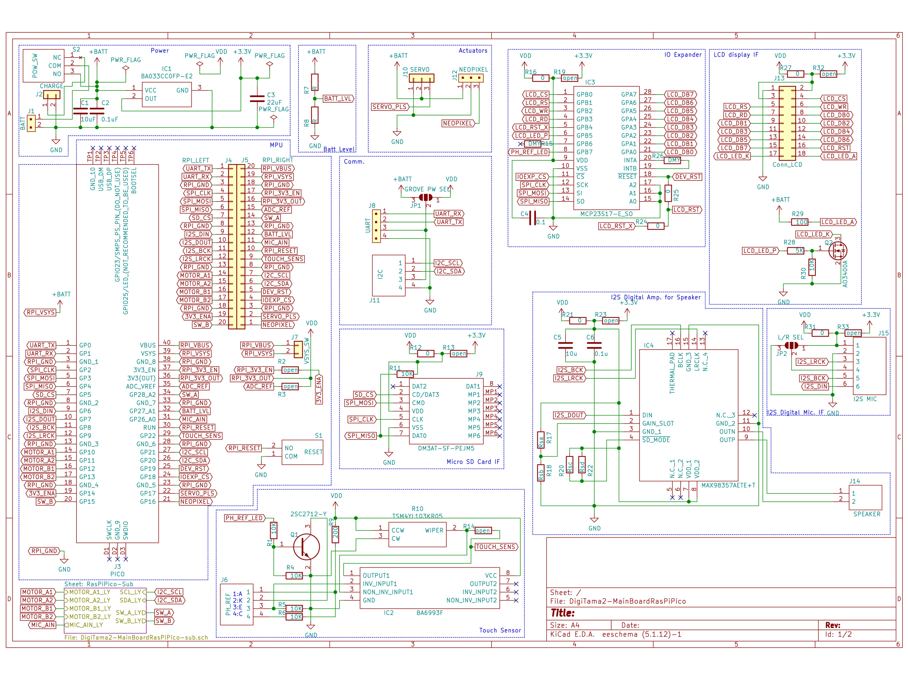Viewport: 908px width, 680px height.
Task: Click the J7 VSYS_SW jumper header
Action: (x=298, y=349)
